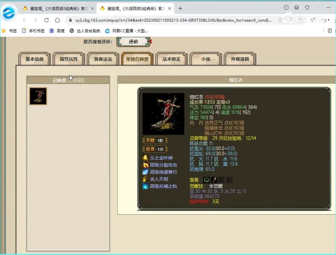This screenshot has width=336, height=255.
Task: Select the 坐骑召唤兽 tab
Action: click(137, 59)
